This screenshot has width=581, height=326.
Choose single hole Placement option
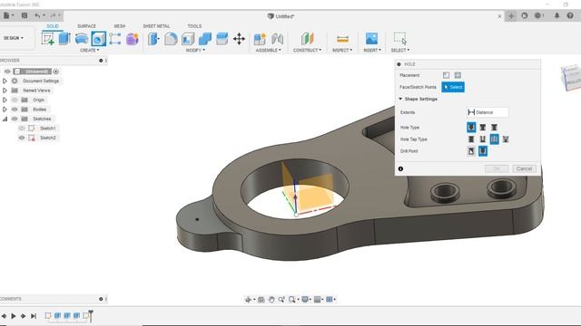(446, 75)
